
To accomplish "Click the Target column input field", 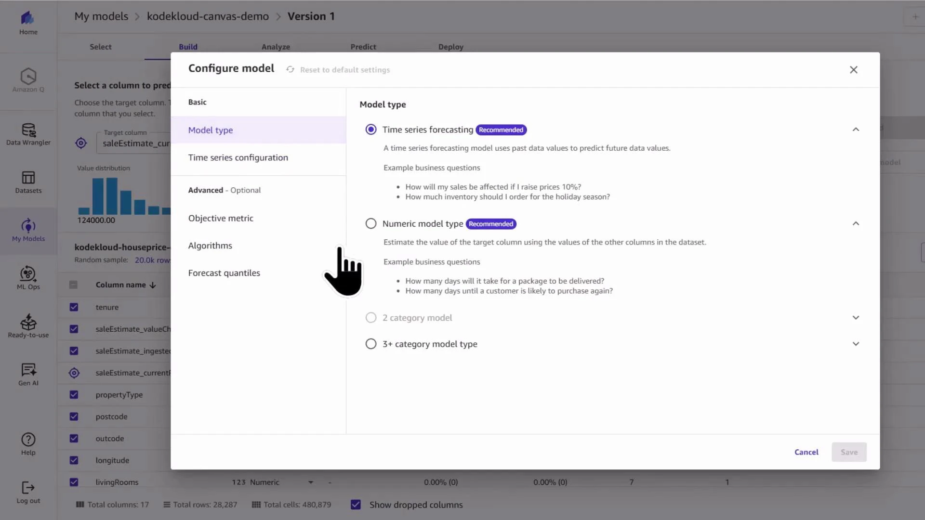I will (140, 143).
